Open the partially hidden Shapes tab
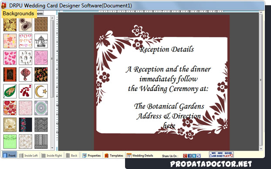This screenshot has height=169, width=271. tap(40, 14)
